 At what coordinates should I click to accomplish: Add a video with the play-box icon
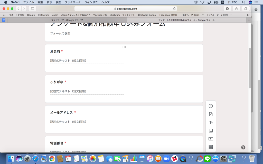pos(211,139)
